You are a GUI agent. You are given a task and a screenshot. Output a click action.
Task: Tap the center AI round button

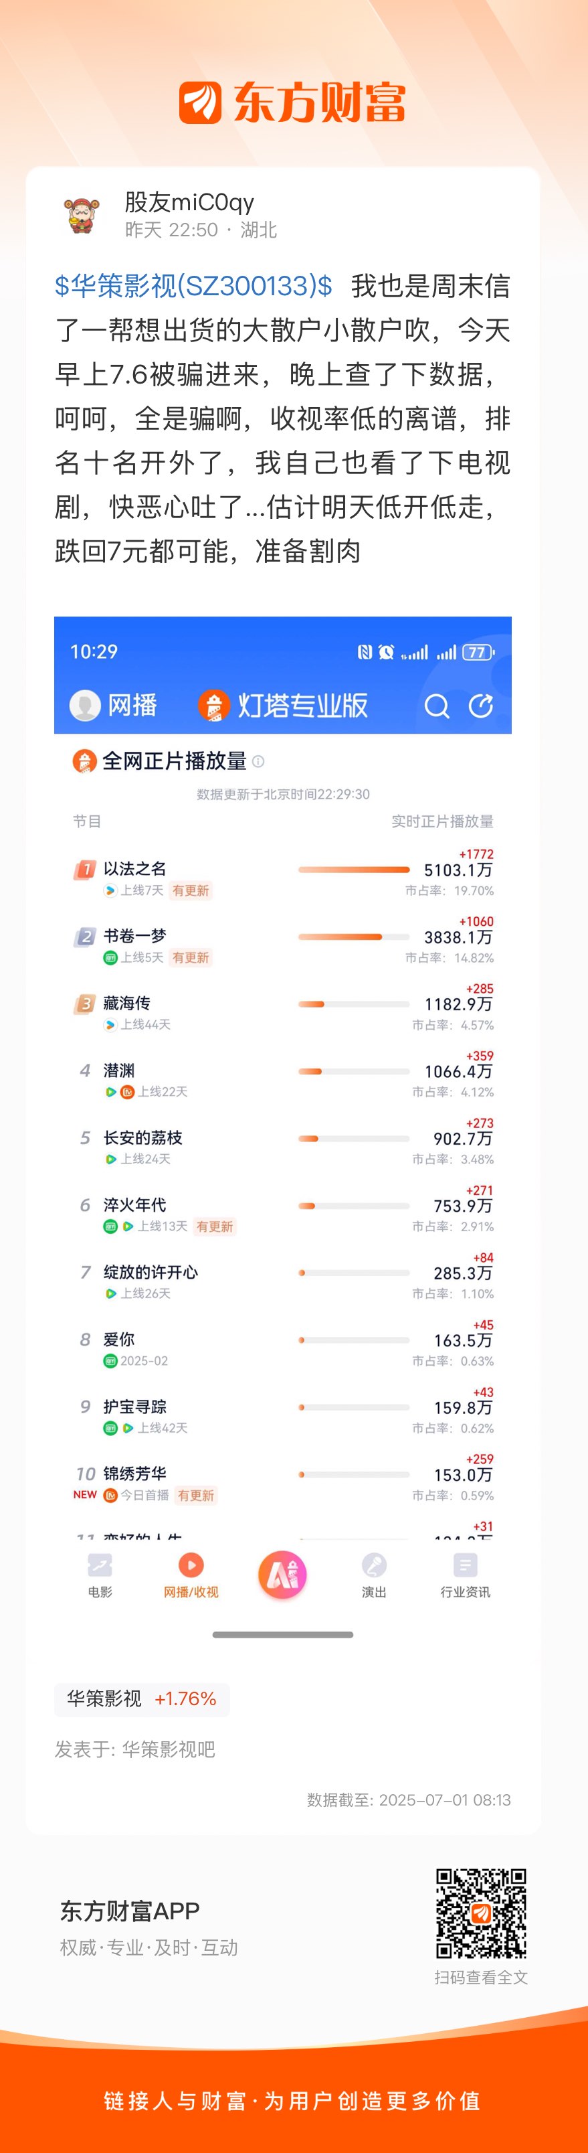282,1575
